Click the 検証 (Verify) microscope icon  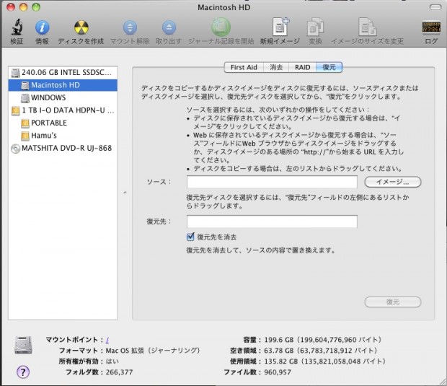click(x=17, y=27)
